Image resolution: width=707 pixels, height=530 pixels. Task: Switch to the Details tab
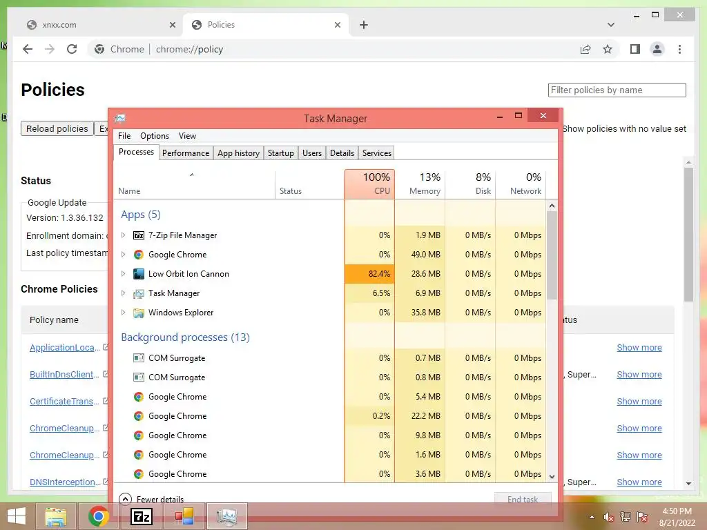342,153
